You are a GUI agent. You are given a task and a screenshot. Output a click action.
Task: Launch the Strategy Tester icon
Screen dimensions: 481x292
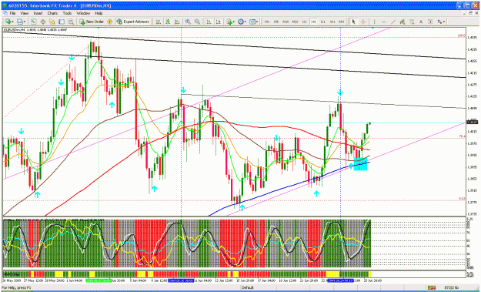tap(71, 22)
